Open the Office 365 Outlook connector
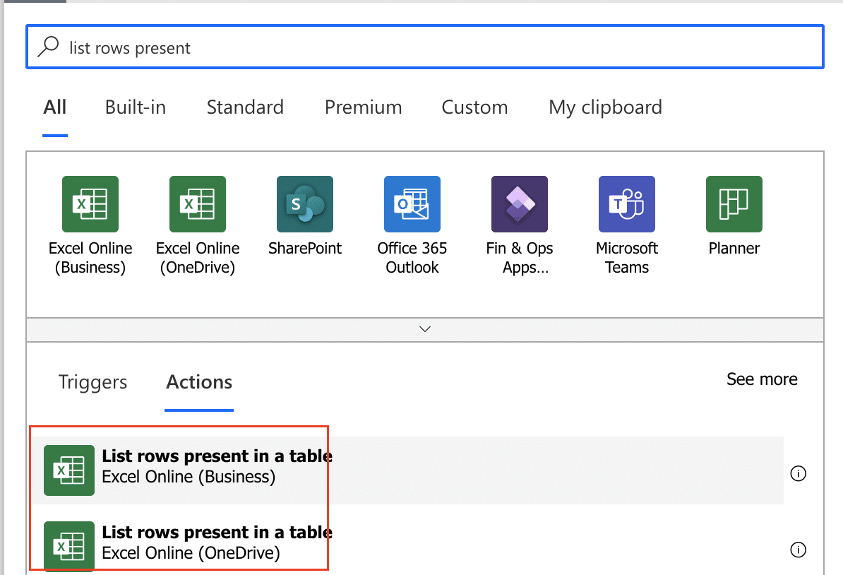843x575 pixels. pos(412,204)
